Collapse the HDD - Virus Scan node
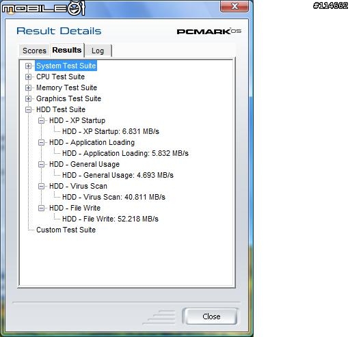 41,186
